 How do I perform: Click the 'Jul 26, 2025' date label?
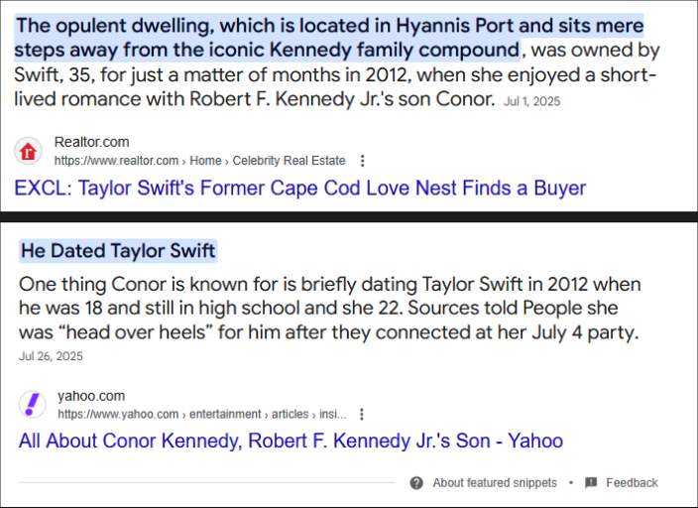[x=51, y=356]
